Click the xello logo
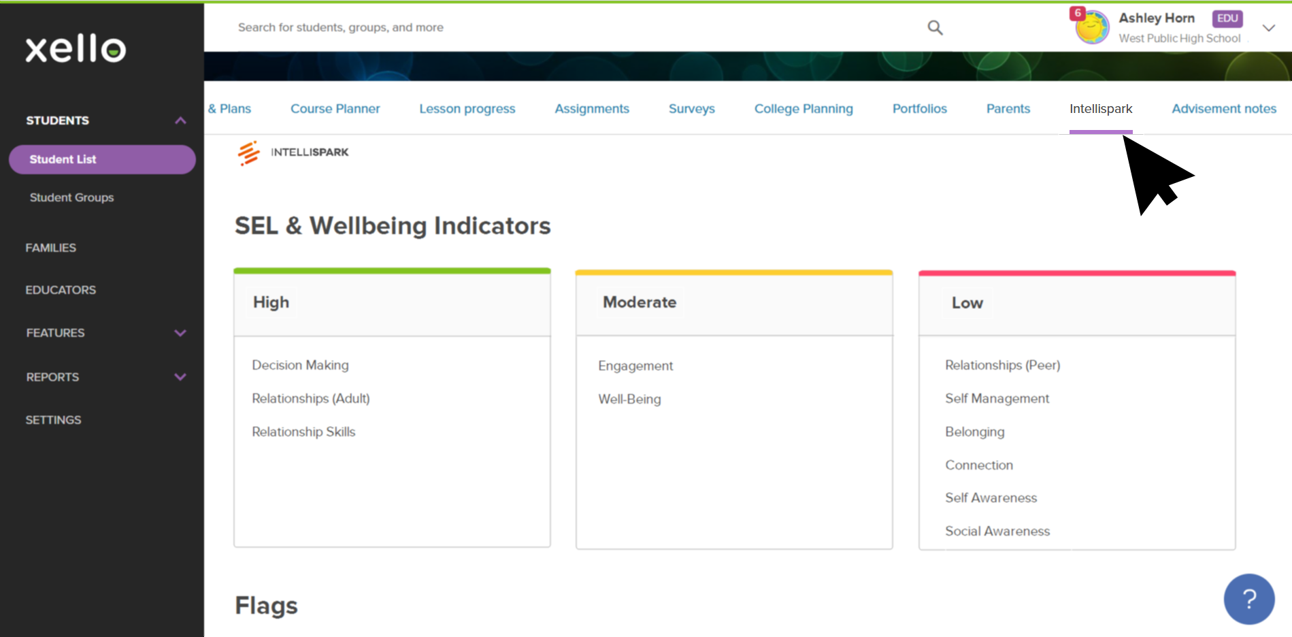The image size is (1292, 637). pos(75,49)
